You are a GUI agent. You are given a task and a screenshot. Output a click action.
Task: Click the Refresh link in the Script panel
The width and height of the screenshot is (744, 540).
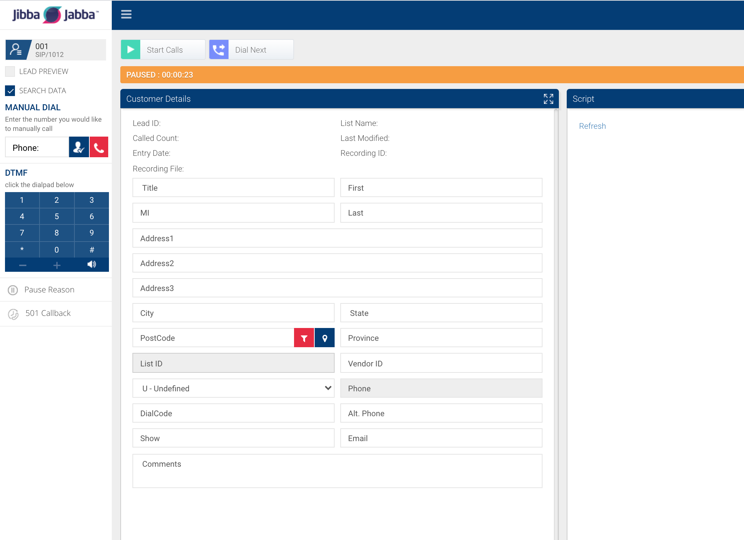[592, 126]
